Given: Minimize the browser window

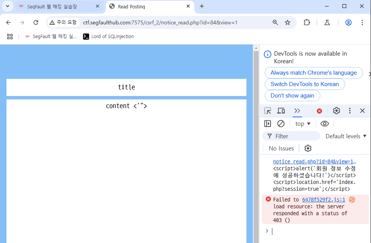Looking at the screenshot, I should 327,6.
